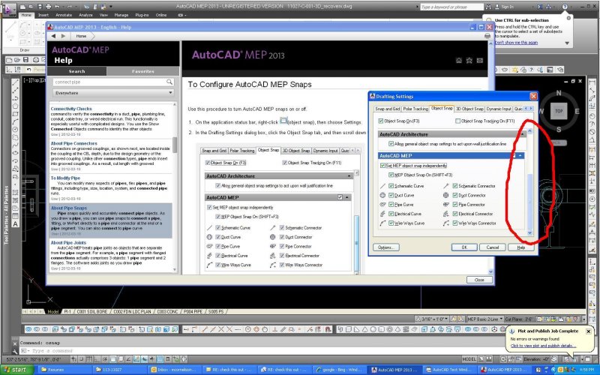Click to view plot and publish details link
The width and height of the screenshot is (600, 375).
[x=543, y=346]
